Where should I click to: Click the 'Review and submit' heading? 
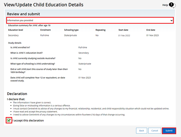click(23, 14)
